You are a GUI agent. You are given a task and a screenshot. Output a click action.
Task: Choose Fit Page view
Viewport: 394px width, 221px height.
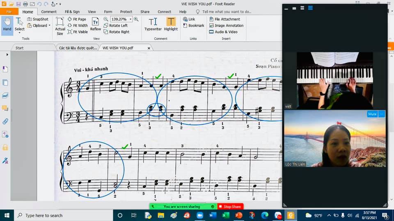[77, 19]
